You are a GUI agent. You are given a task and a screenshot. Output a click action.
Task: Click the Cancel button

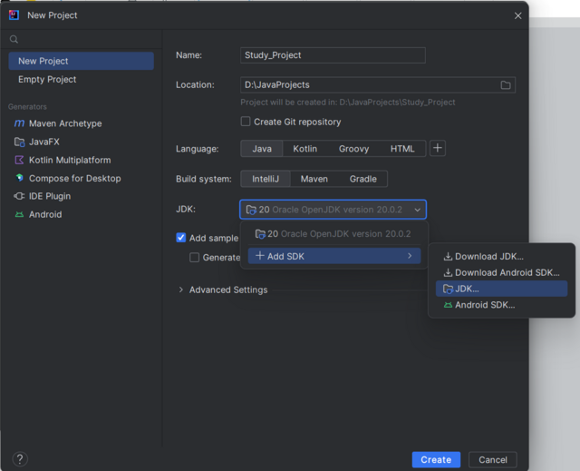click(x=493, y=459)
